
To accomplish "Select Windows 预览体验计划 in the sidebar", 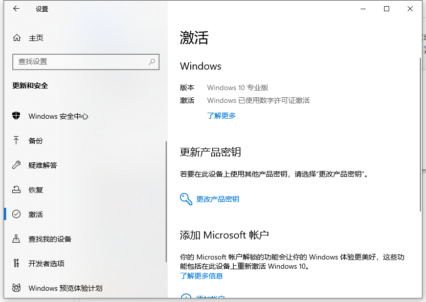I will 65,288.
